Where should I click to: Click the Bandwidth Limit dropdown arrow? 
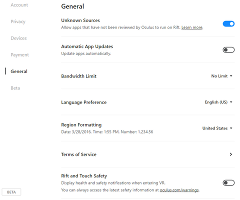(231, 76)
